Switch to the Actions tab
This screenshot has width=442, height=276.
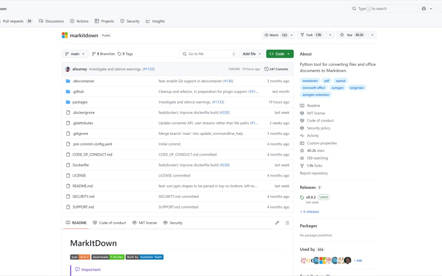(x=79, y=21)
